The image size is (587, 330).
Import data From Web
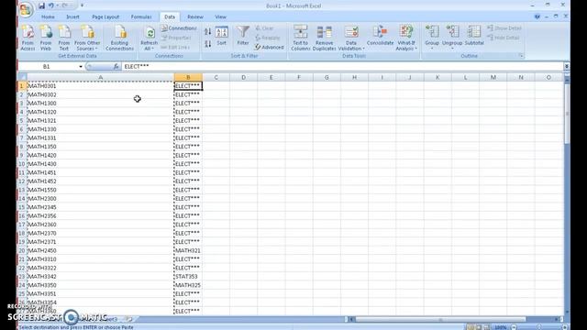[46, 38]
